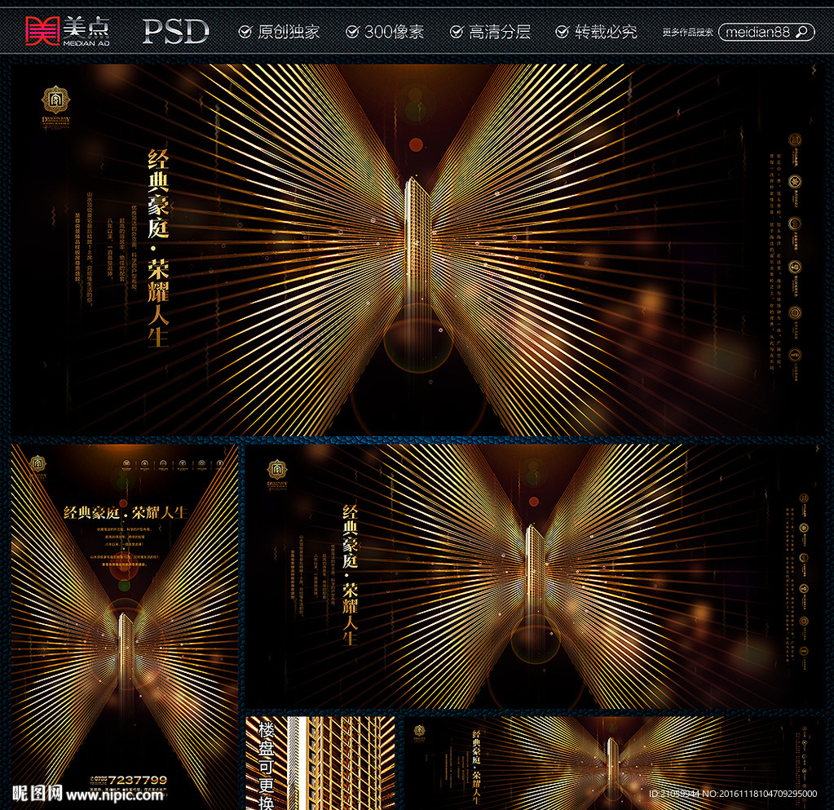Screen dimensions: 834x810
Task: Click the gold emblem in the large top poster
Action: tap(56, 100)
